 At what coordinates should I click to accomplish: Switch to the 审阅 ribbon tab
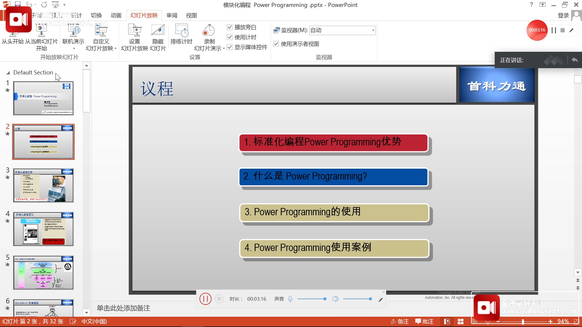click(x=172, y=15)
